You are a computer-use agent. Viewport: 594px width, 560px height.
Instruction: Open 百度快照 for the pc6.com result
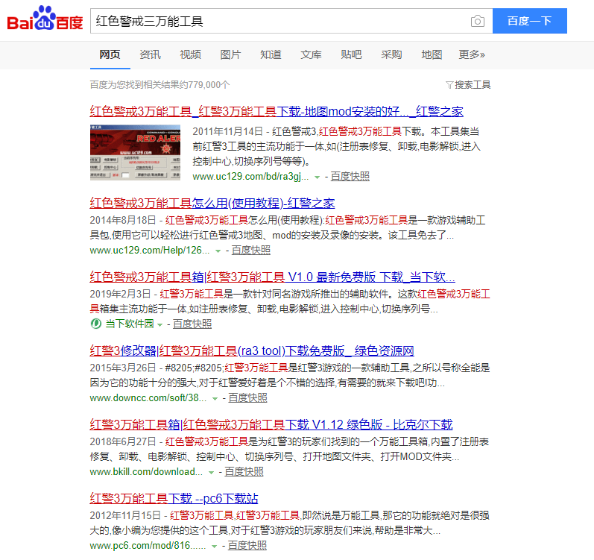[x=247, y=546]
